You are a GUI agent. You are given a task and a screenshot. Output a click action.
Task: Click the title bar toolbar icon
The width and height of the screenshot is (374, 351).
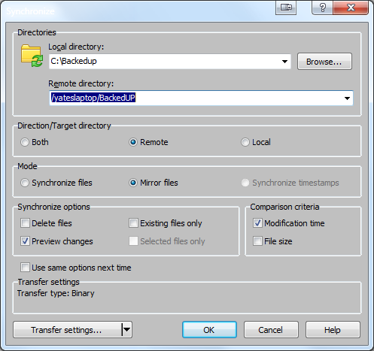coord(286,8)
